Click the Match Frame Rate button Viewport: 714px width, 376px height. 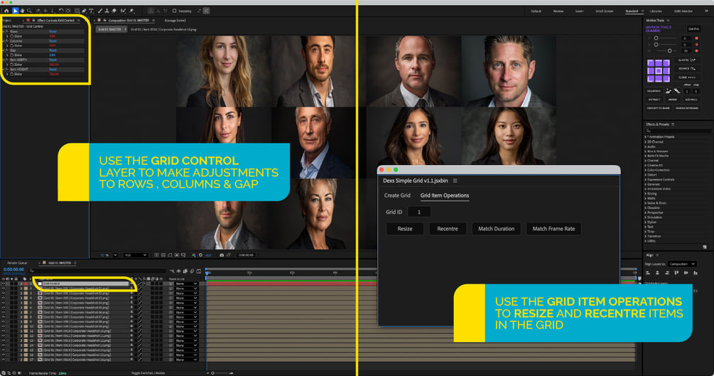click(x=553, y=229)
